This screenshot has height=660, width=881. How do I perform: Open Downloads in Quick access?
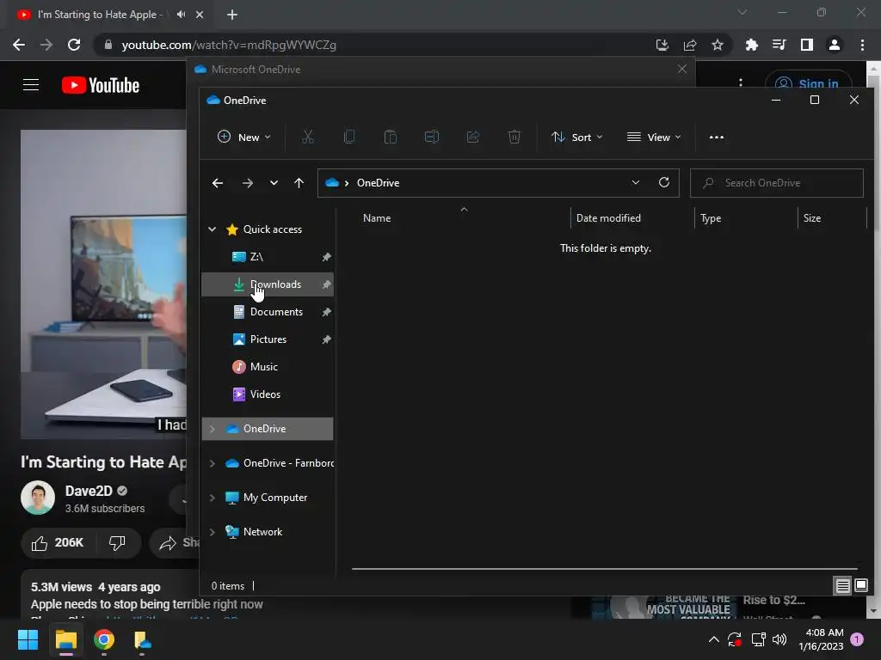click(x=268, y=284)
